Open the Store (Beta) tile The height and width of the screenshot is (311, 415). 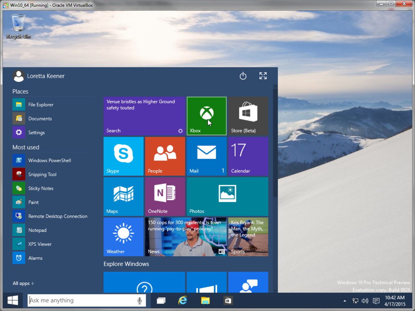248,116
